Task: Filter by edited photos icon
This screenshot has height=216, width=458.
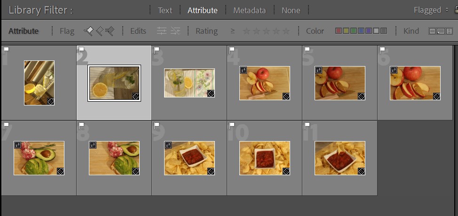Action: (162, 31)
